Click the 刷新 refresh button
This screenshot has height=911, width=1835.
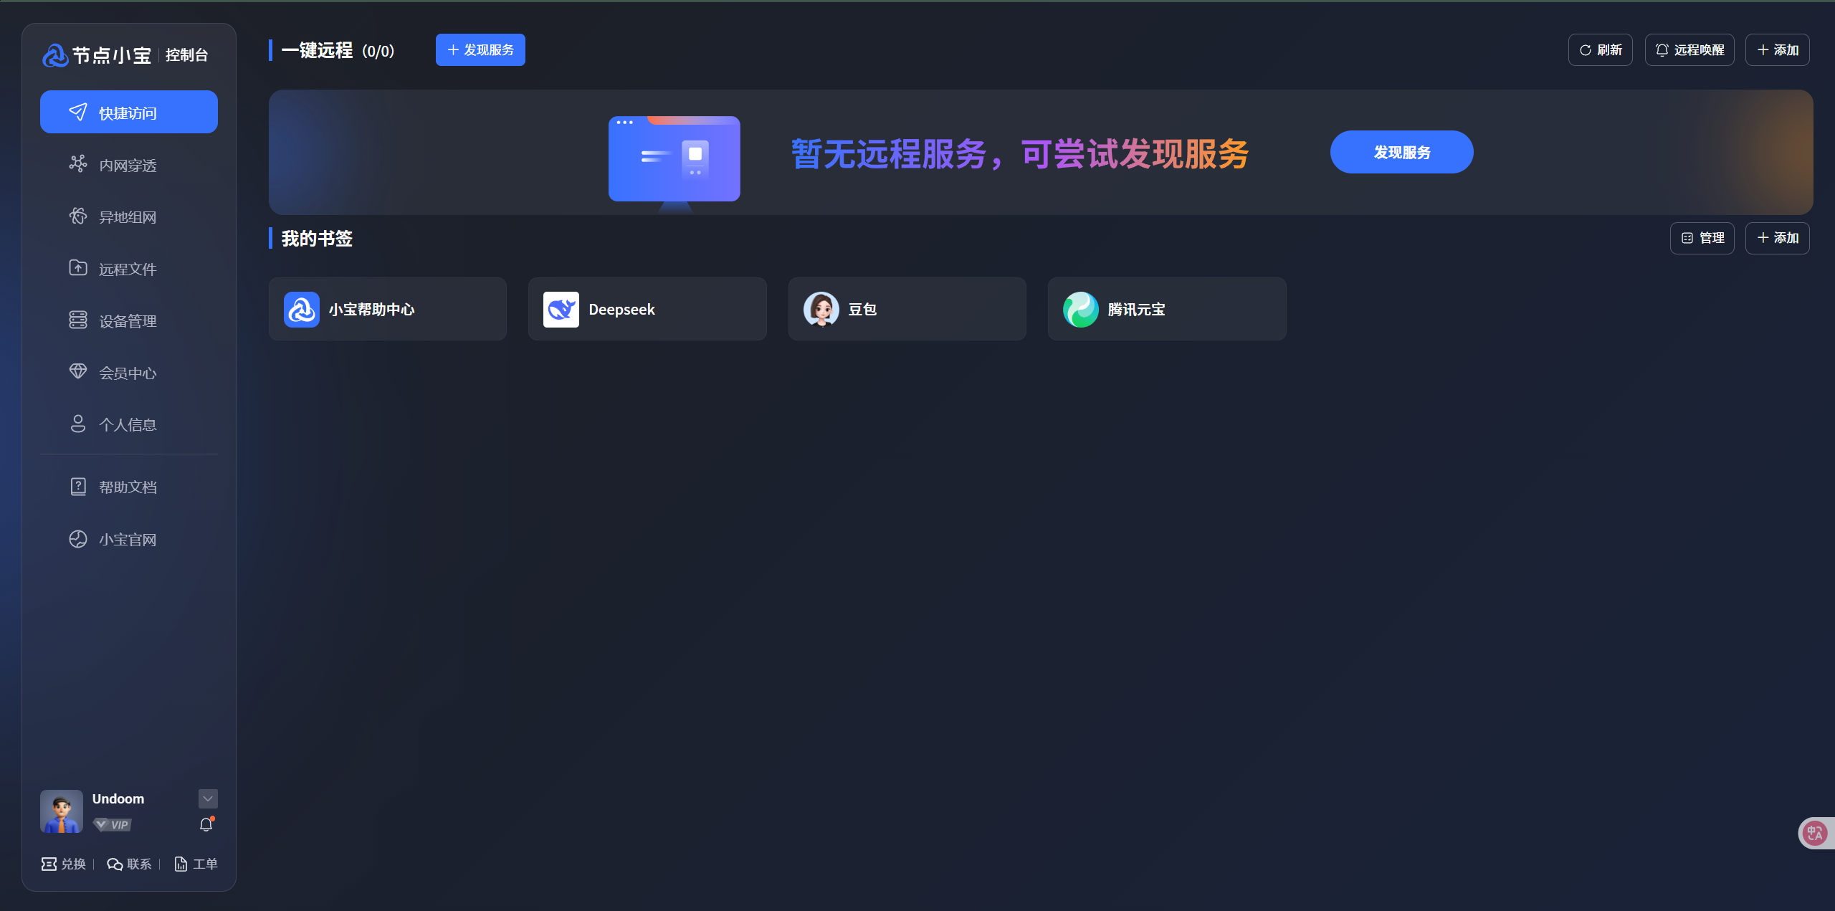pyautogui.click(x=1600, y=50)
